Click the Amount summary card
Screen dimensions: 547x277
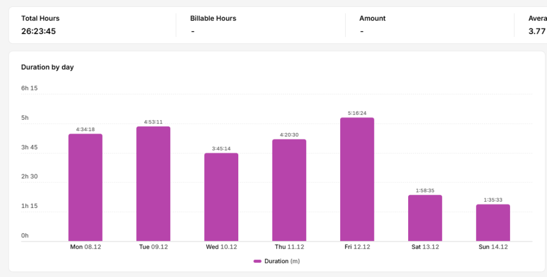[x=430, y=25]
